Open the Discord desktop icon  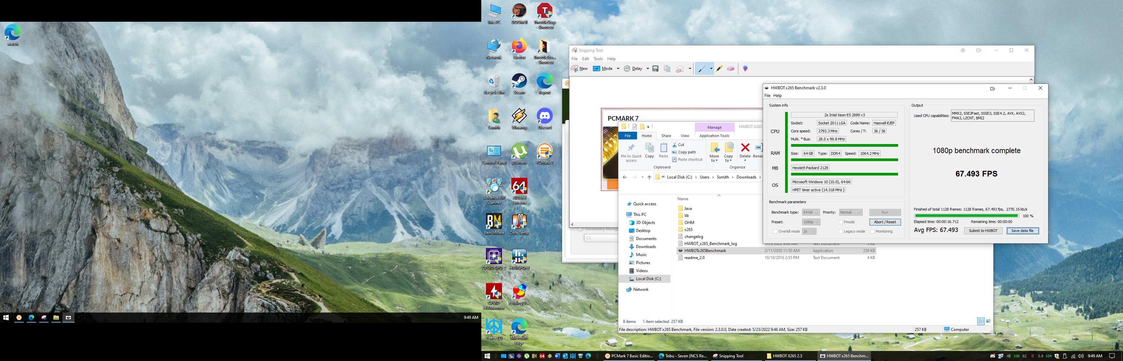pyautogui.click(x=544, y=119)
